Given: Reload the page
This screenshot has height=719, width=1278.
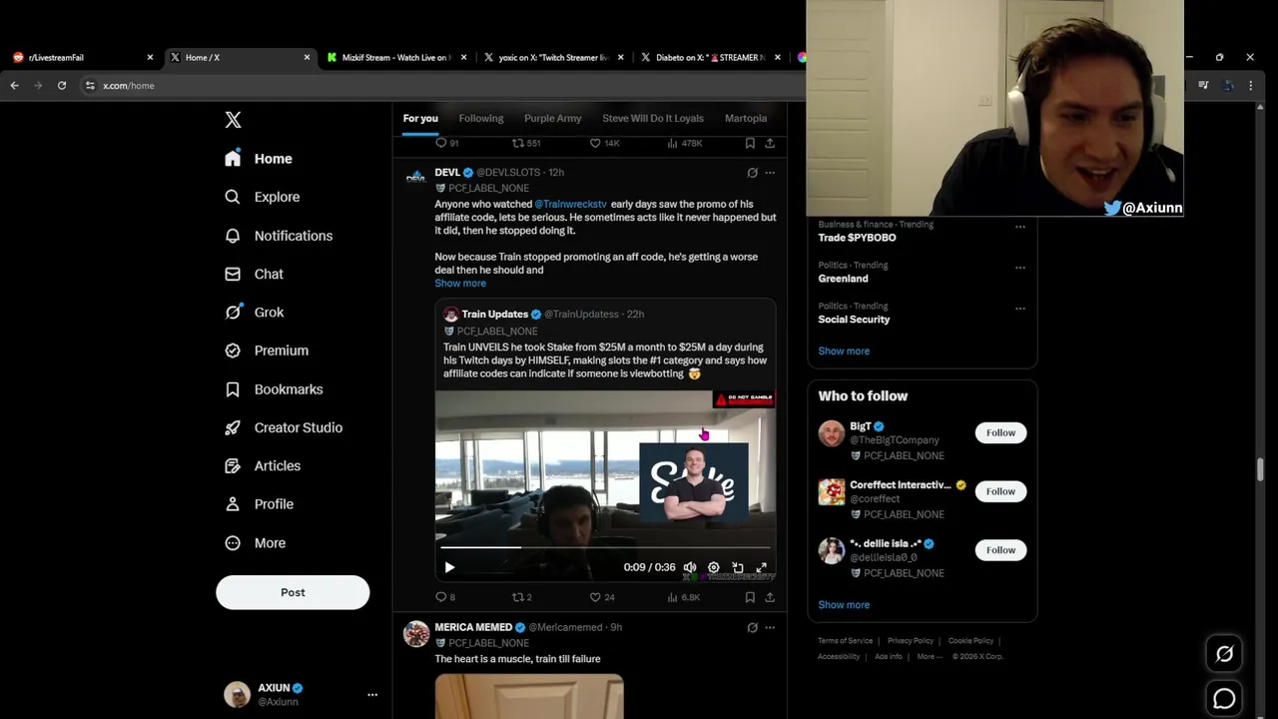Looking at the screenshot, I should click(x=62, y=86).
